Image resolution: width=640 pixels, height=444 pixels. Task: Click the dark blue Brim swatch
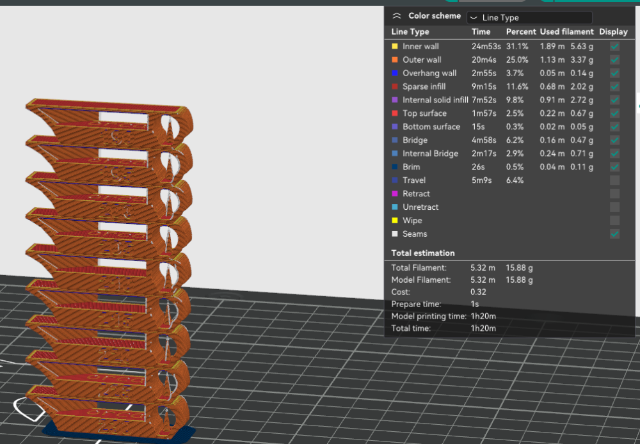tap(395, 167)
